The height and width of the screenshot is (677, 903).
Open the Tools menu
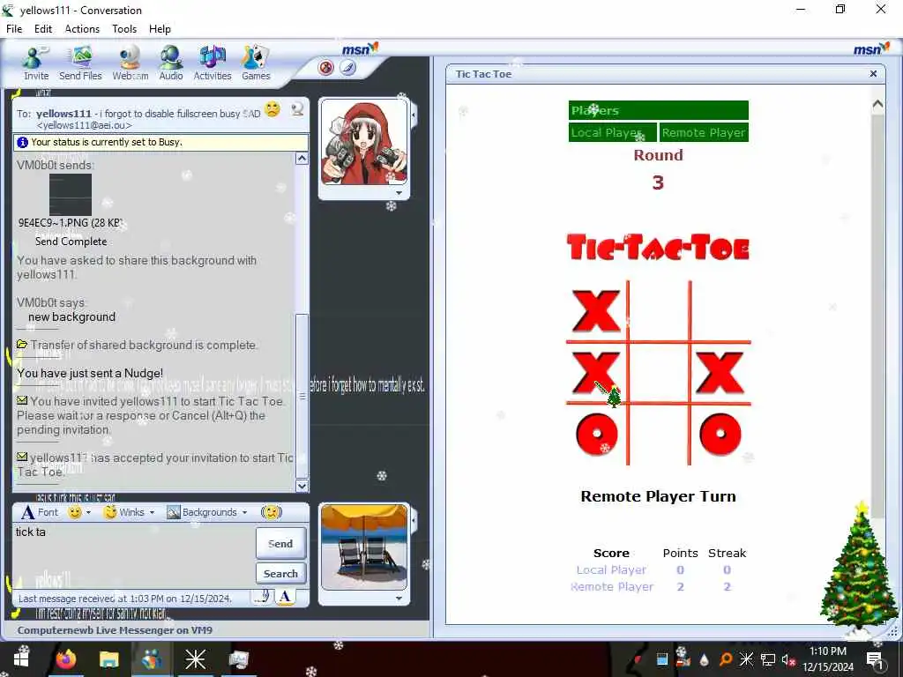[124, 29]
